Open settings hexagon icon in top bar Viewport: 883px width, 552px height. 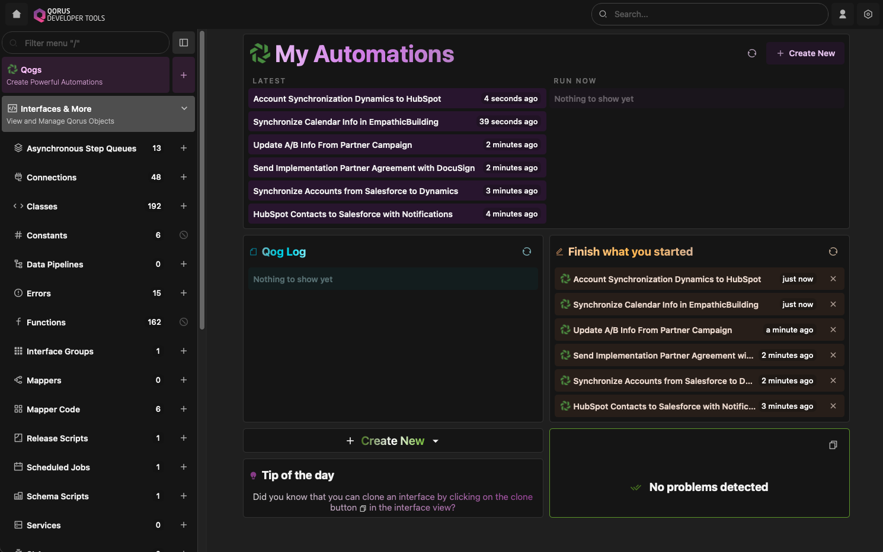tap(868, 14)
